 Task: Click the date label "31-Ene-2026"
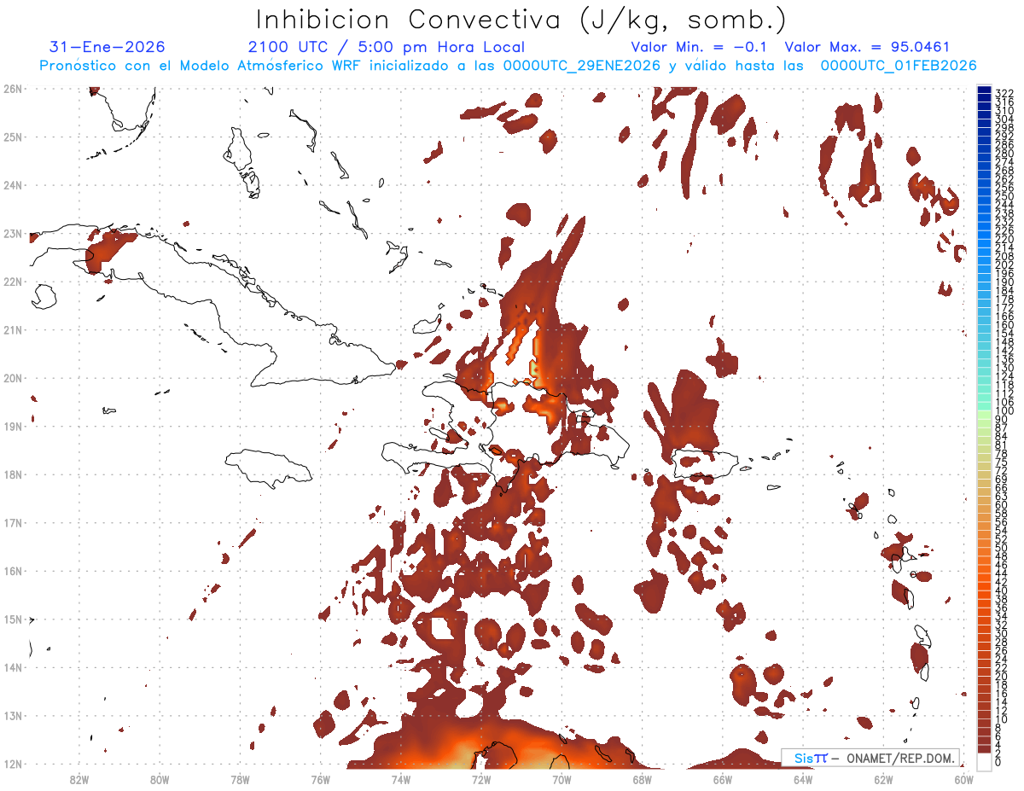[x=108, y=47]
